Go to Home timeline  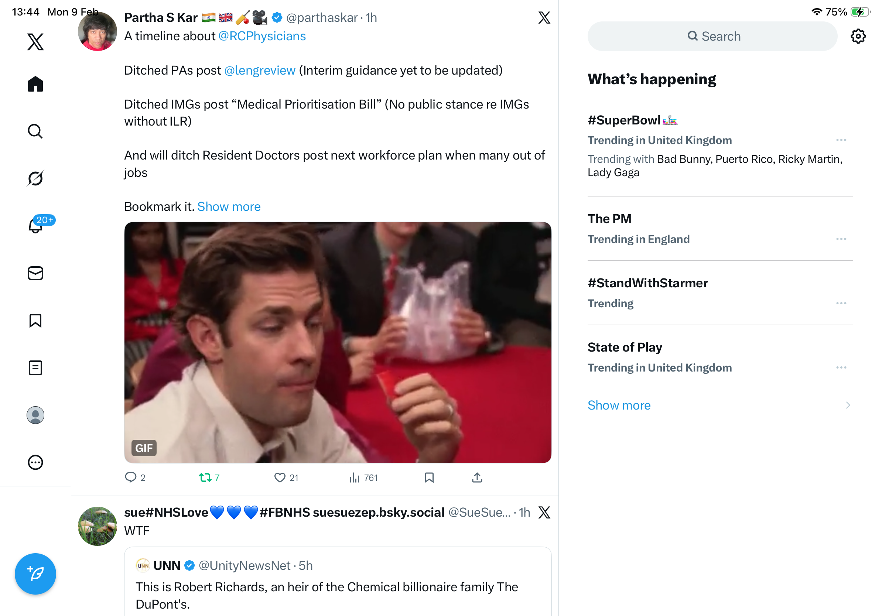point(35,84)
